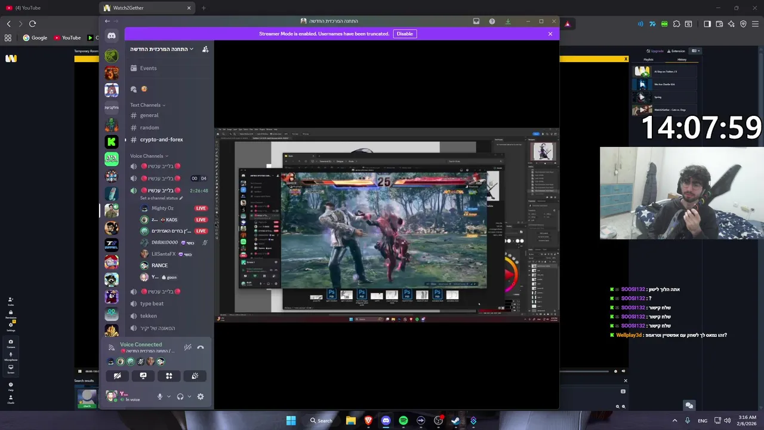Toggle noise suppression waveform icon
This screenshot has width=764, height=430.
[187, 347]
